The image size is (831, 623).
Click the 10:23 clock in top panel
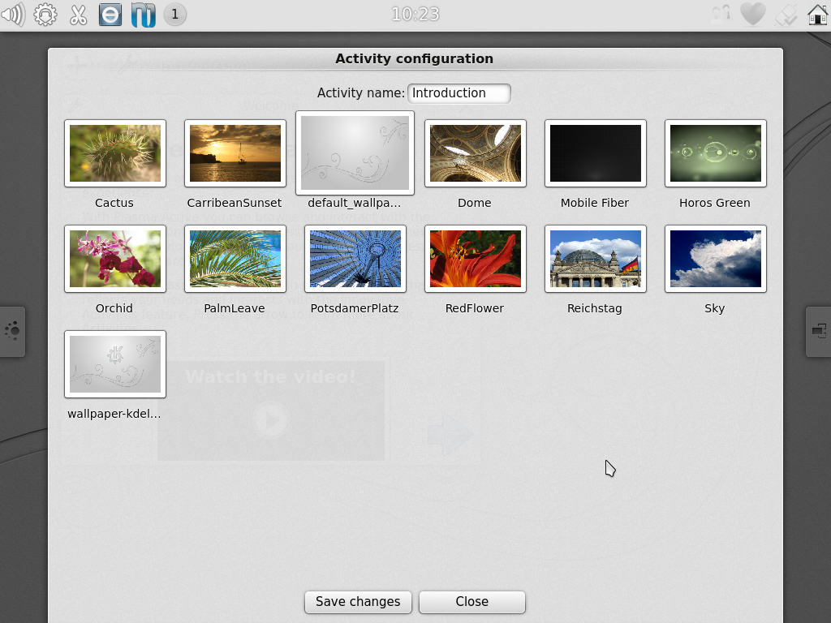[415, 14]
